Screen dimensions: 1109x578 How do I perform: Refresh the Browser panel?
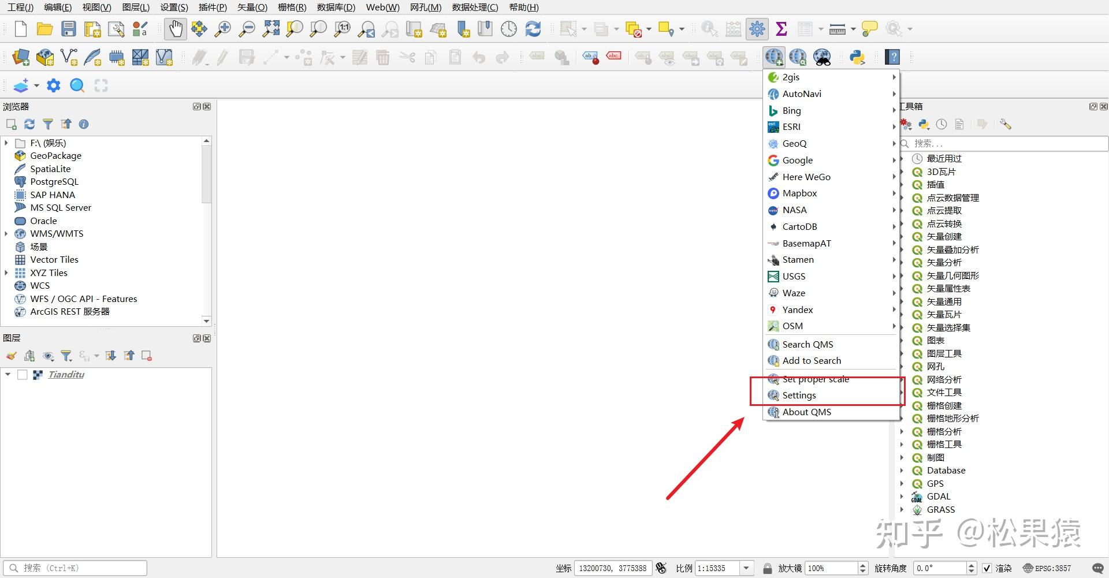click(x=29, y=124)
